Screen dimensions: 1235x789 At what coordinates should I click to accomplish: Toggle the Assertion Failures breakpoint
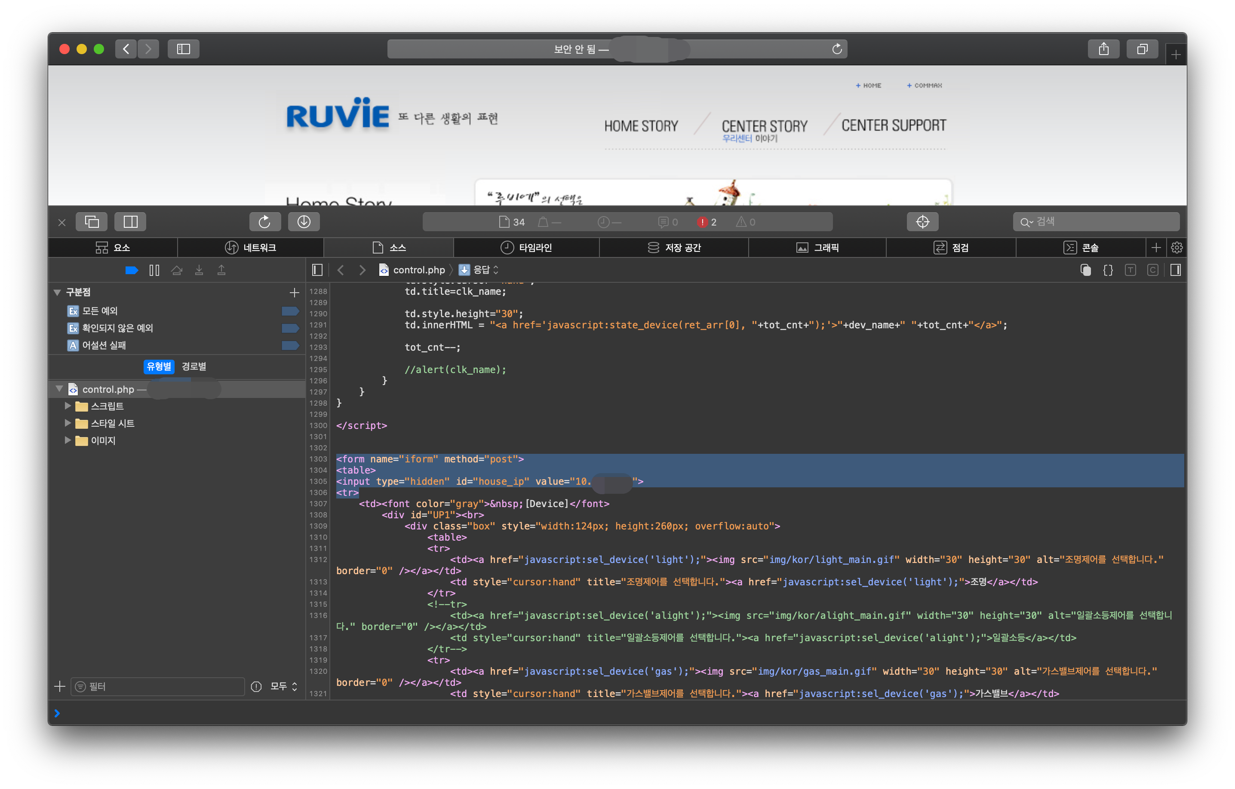point(290,346)
